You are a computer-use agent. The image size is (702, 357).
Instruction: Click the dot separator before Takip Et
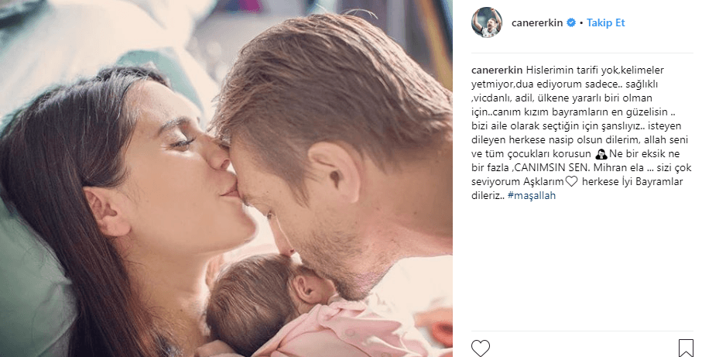[580, 22]
